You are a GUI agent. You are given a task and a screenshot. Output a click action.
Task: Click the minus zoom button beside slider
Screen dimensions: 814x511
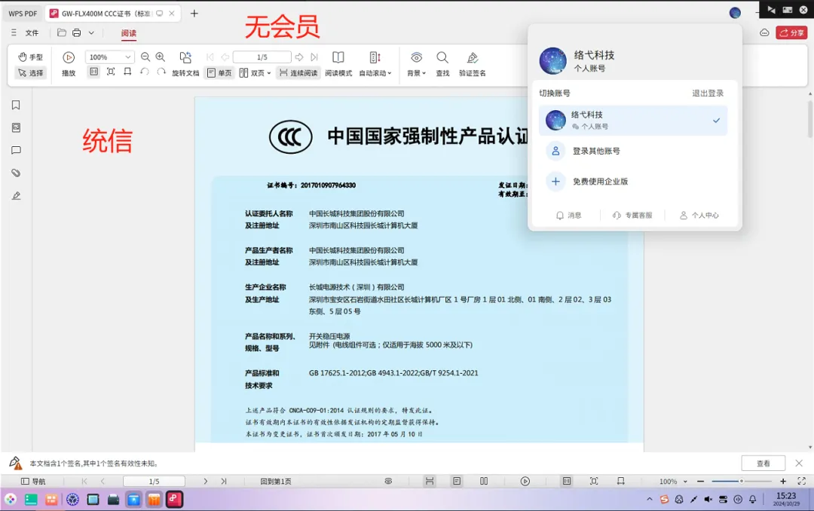pyautogui.click(x=700, y=482)
